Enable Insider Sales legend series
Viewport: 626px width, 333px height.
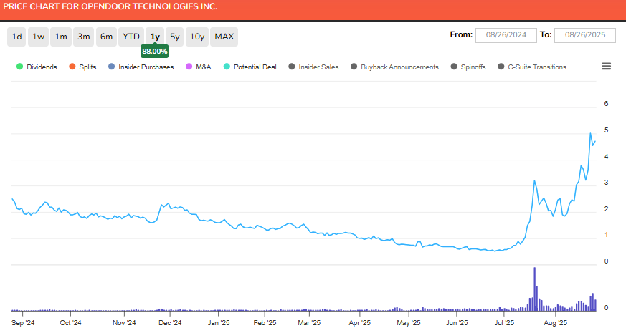pos(313,67)
